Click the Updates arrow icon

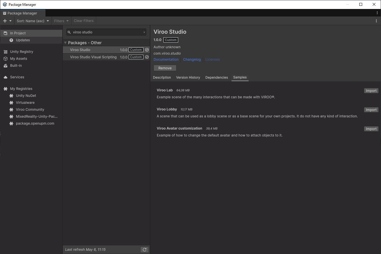click(11, 40)
